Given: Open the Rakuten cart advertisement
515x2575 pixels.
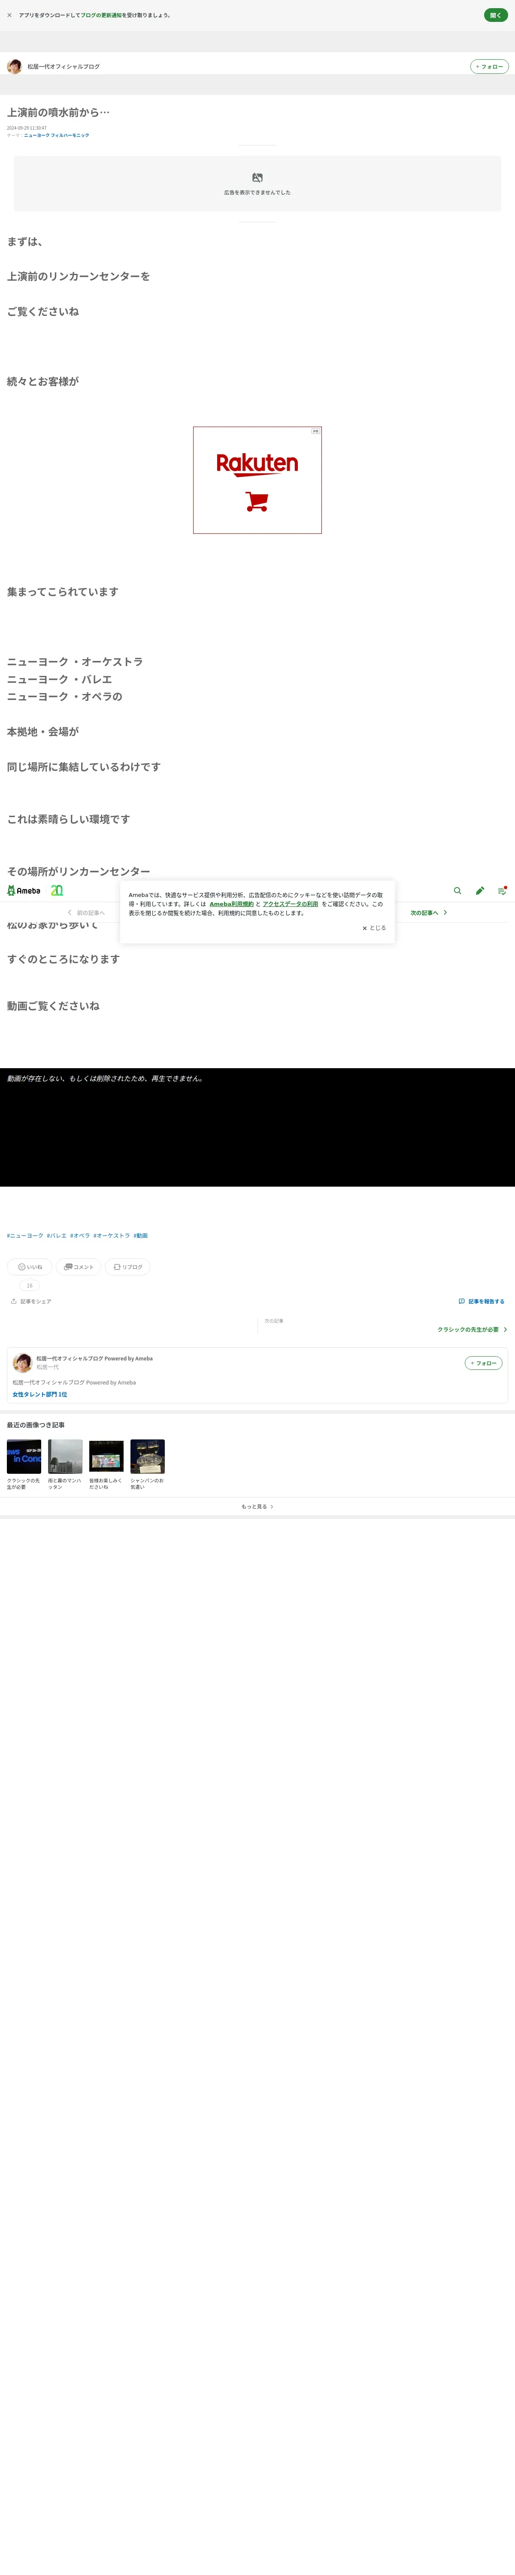Looking at the screenshot, I should coord(257,480).
